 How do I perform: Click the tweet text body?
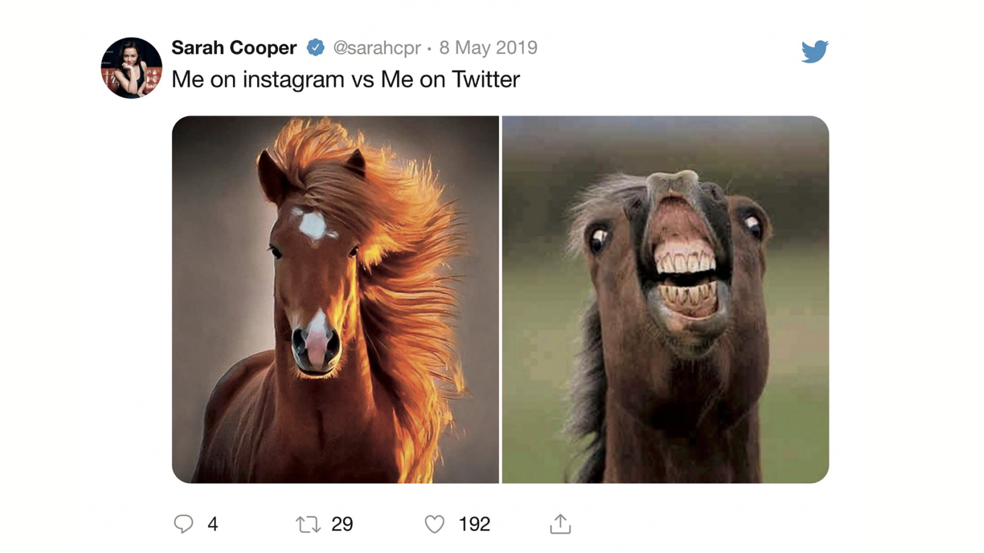click(x=345, y=79)
